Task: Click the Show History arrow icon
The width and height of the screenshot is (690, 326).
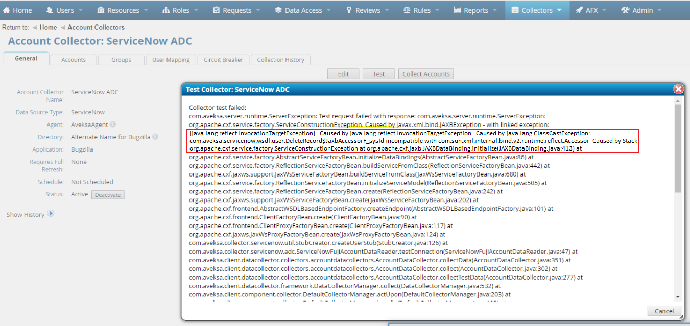Action: coord(51,214)
